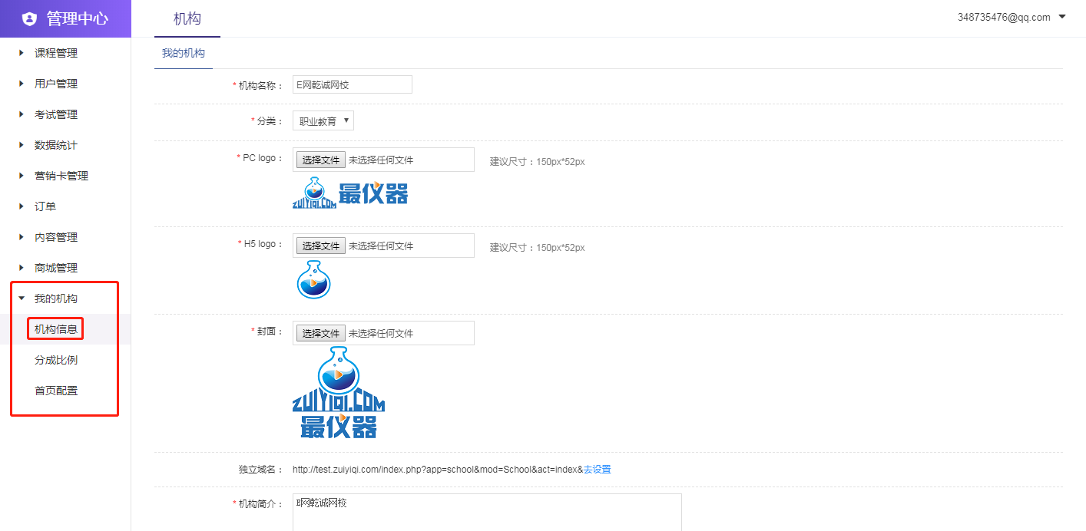Select the 机构 top tab
The height and width of the screenshot is (531, 1086).
point(187,19)
